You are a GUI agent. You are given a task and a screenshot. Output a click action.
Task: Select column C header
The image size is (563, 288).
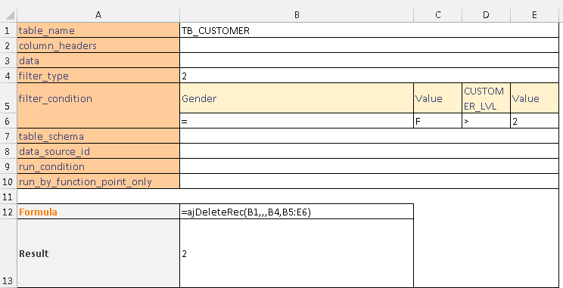437,14
